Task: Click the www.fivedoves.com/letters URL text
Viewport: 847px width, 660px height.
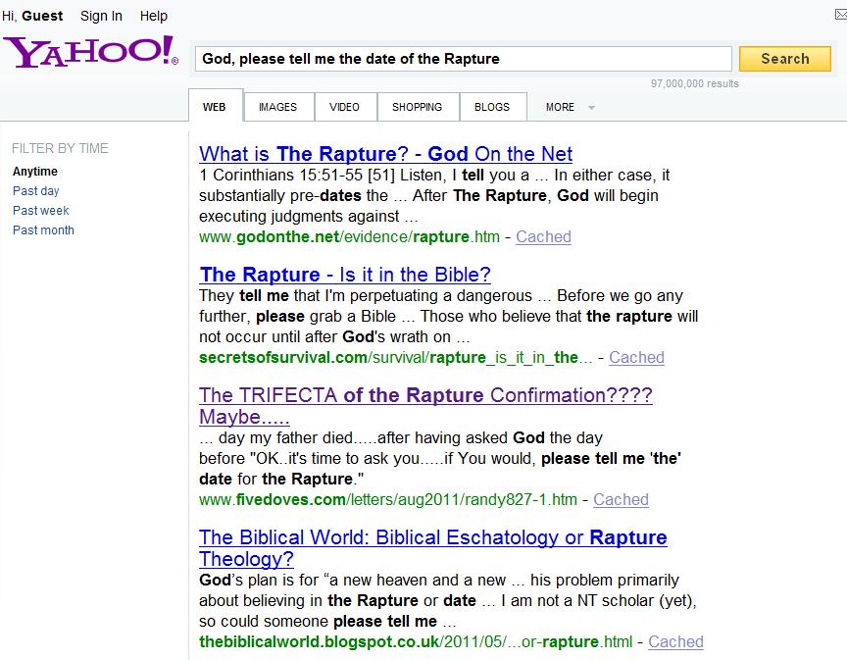Action: pyautogui.click(x=388, y=499)
